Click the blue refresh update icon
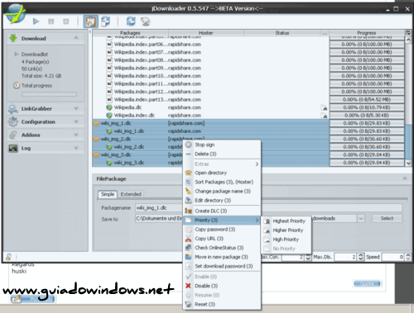414x313 pixels. point(131,21)
